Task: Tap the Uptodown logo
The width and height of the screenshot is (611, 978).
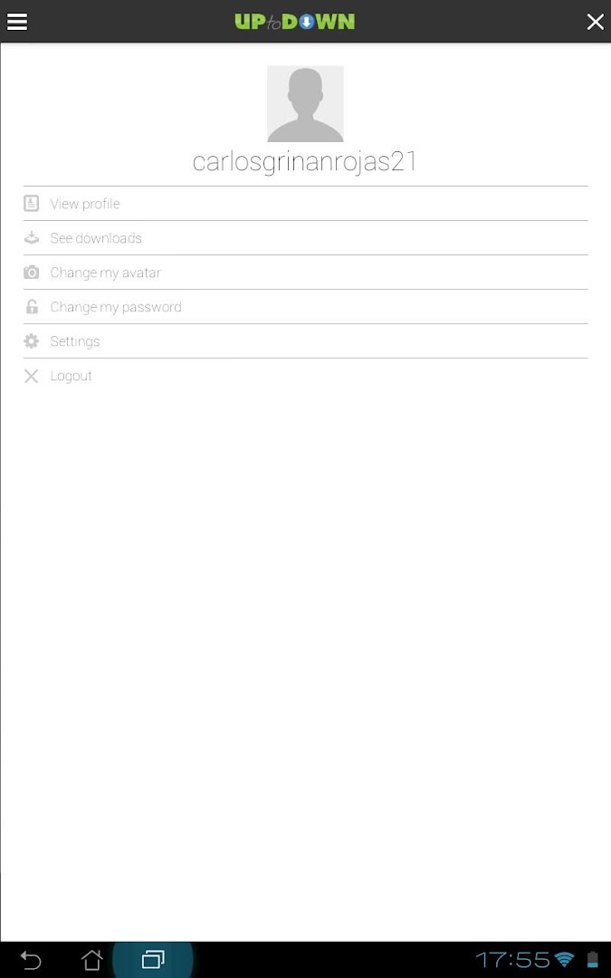Action: pyautogui.click(x=295, y=22)
